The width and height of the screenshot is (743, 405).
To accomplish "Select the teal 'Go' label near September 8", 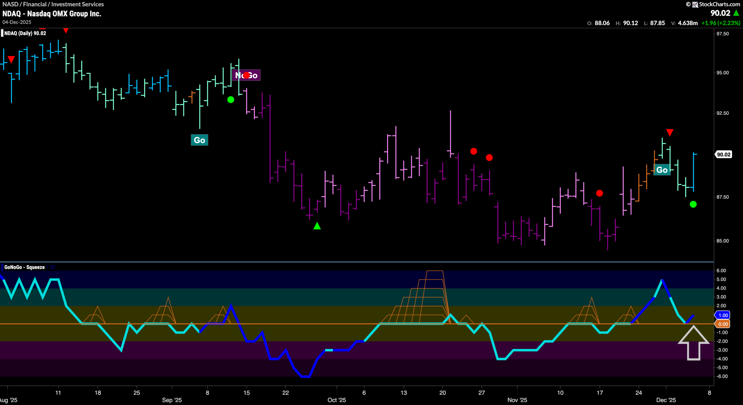I will coord(199,140).
